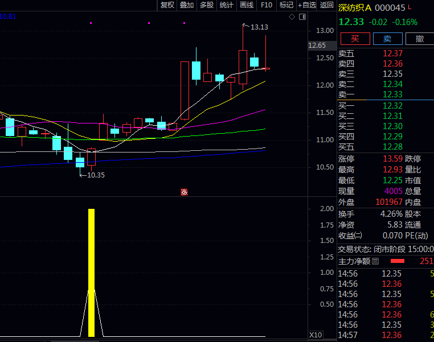Open F10 company information
This screenshot has height=342, width=434.
(267, 5)
